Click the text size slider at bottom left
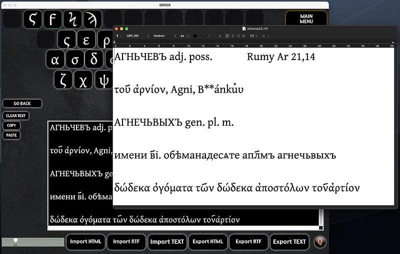Screen dimensions: 400x254 point(33,241)
